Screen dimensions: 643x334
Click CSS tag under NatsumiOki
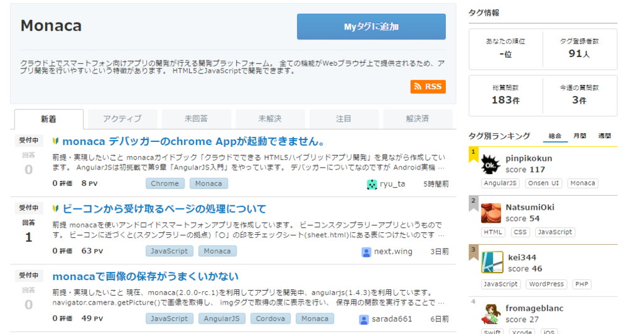click(x=521, y=232)
